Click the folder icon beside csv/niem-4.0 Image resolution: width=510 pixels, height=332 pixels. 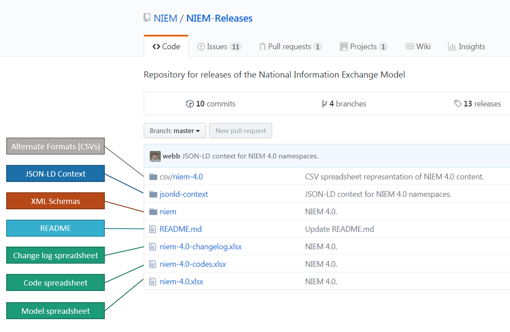pyautogui.click(x=153, y=177)
